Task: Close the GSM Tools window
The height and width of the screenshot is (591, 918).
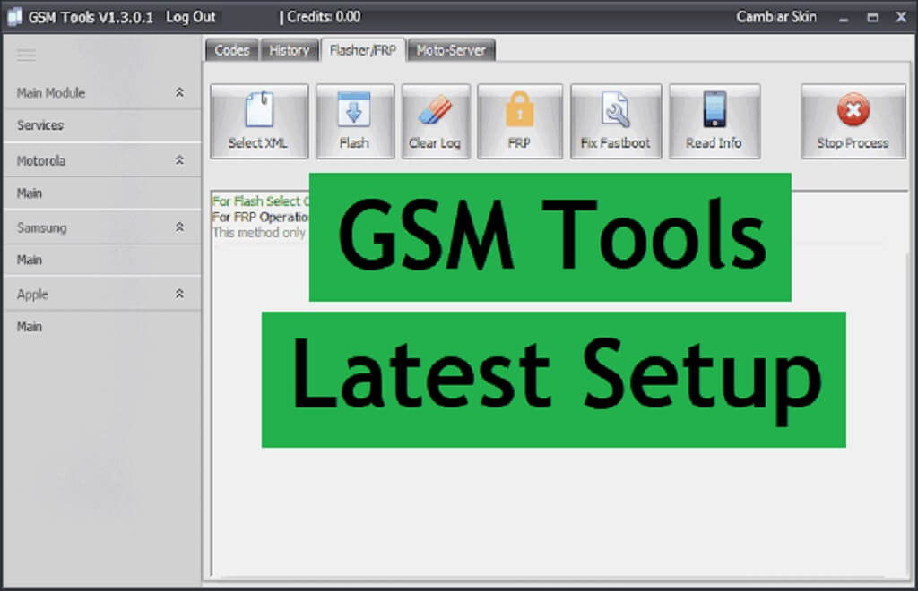Action: coord(902,17)
